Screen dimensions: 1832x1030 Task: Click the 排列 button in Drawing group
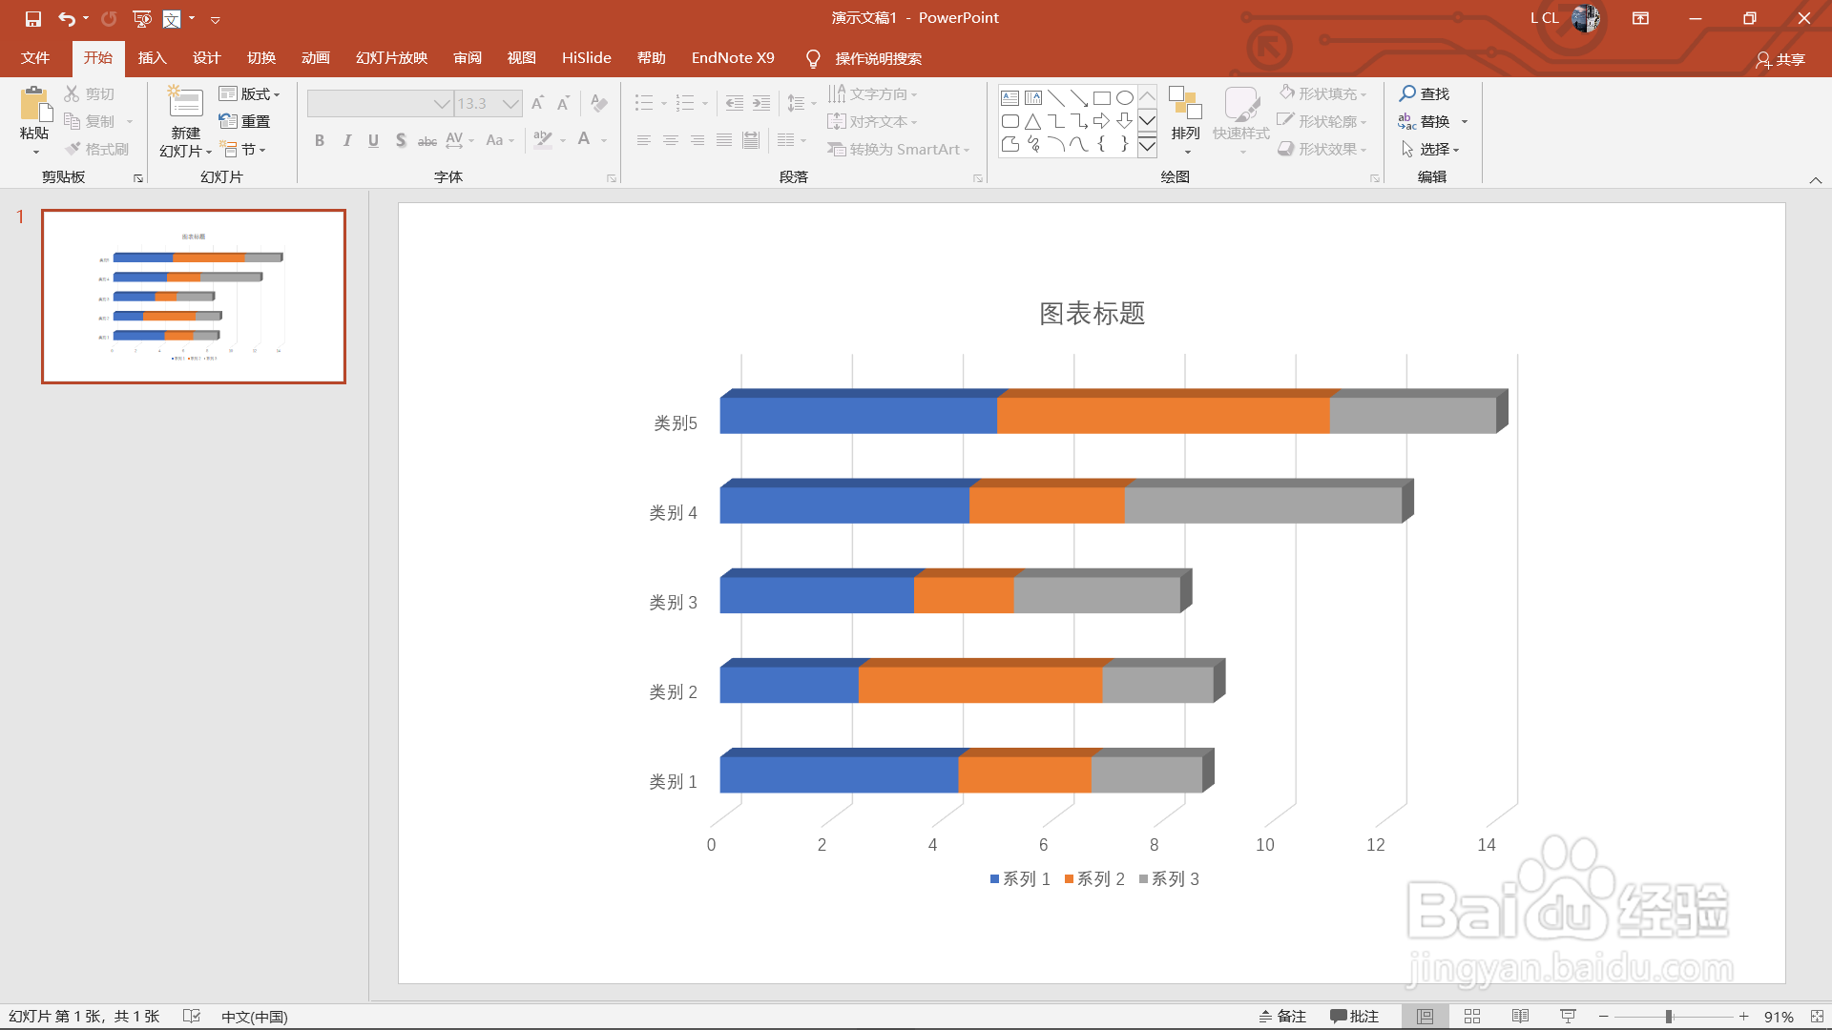[1185, 121]
